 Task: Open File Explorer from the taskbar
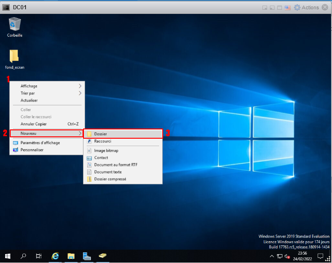pos(71,256)
